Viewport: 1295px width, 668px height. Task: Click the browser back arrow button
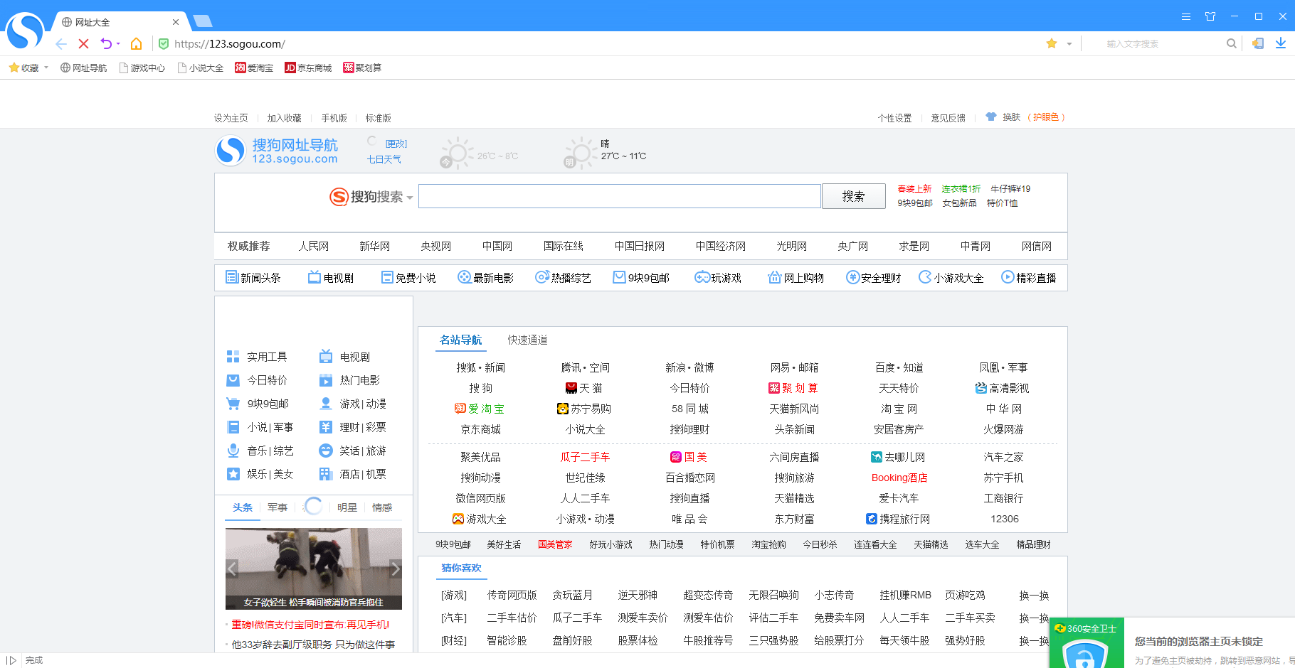[61, 44]
